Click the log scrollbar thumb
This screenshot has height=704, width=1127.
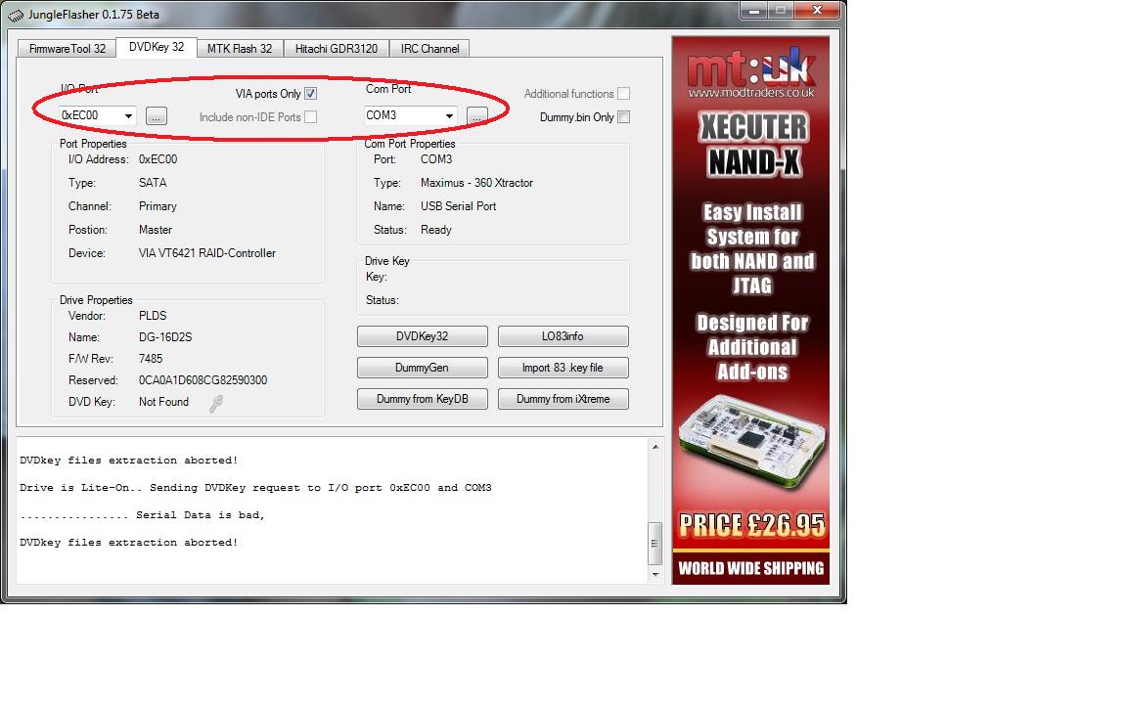click(x=654, y=543)
